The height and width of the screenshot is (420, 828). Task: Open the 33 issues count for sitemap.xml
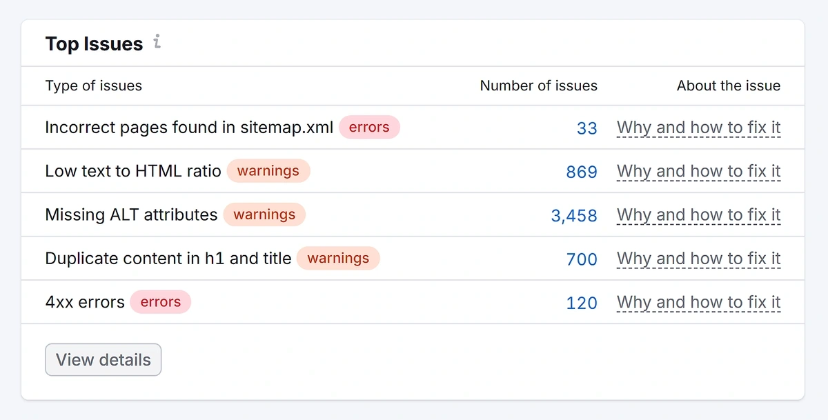point(586,128)
